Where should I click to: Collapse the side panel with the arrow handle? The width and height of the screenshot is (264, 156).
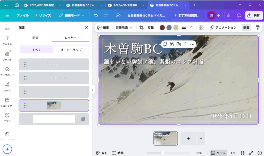pos(92,90)
